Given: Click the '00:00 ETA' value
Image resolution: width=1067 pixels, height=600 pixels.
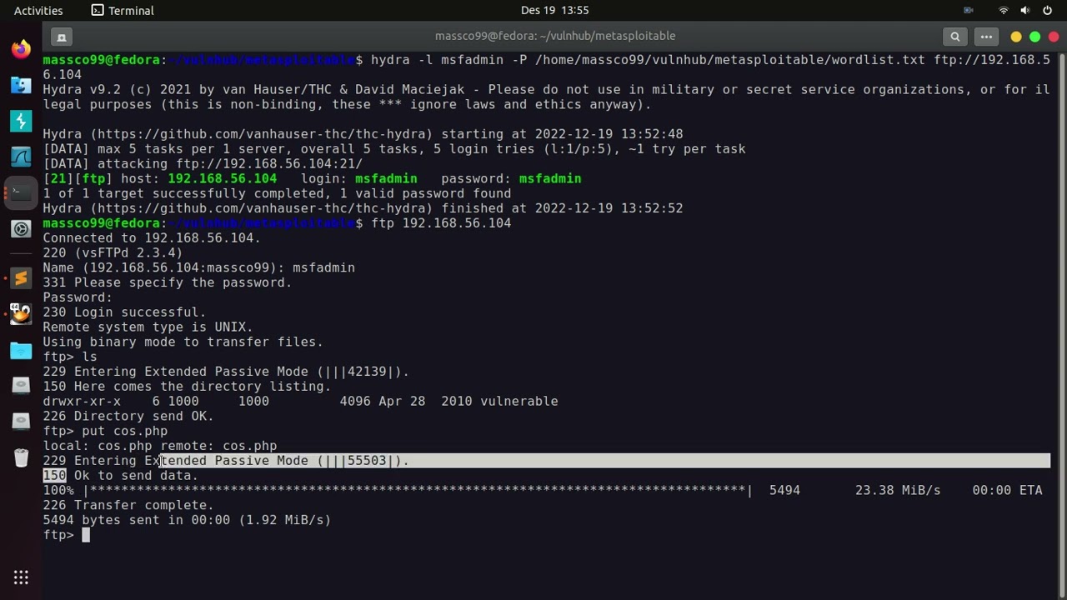Looking at the screenshot, I should (1007, 490).
